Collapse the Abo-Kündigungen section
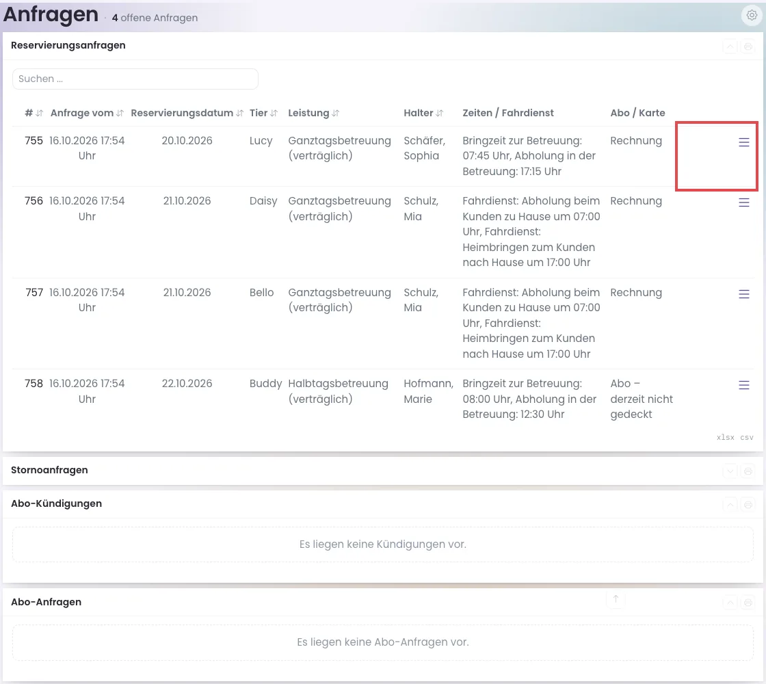Viewport: 766px width, 684px height. pyautogui.click(x=730, y=505)
